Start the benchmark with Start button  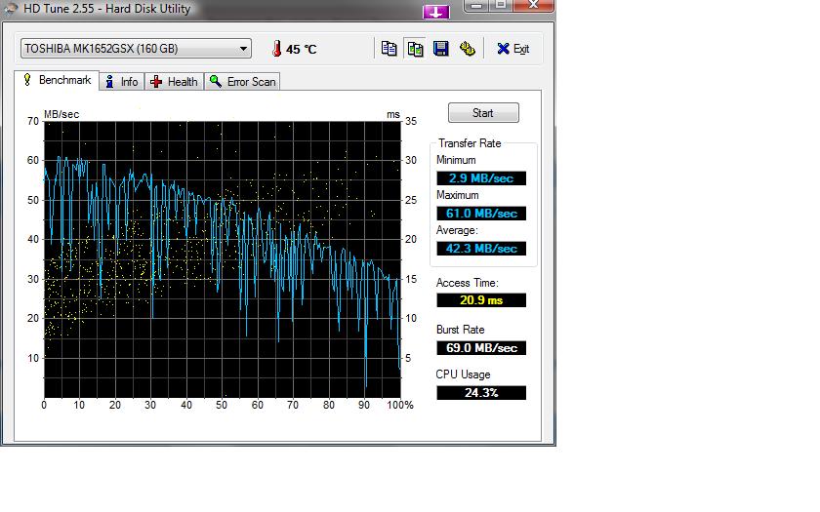(483, 113)
